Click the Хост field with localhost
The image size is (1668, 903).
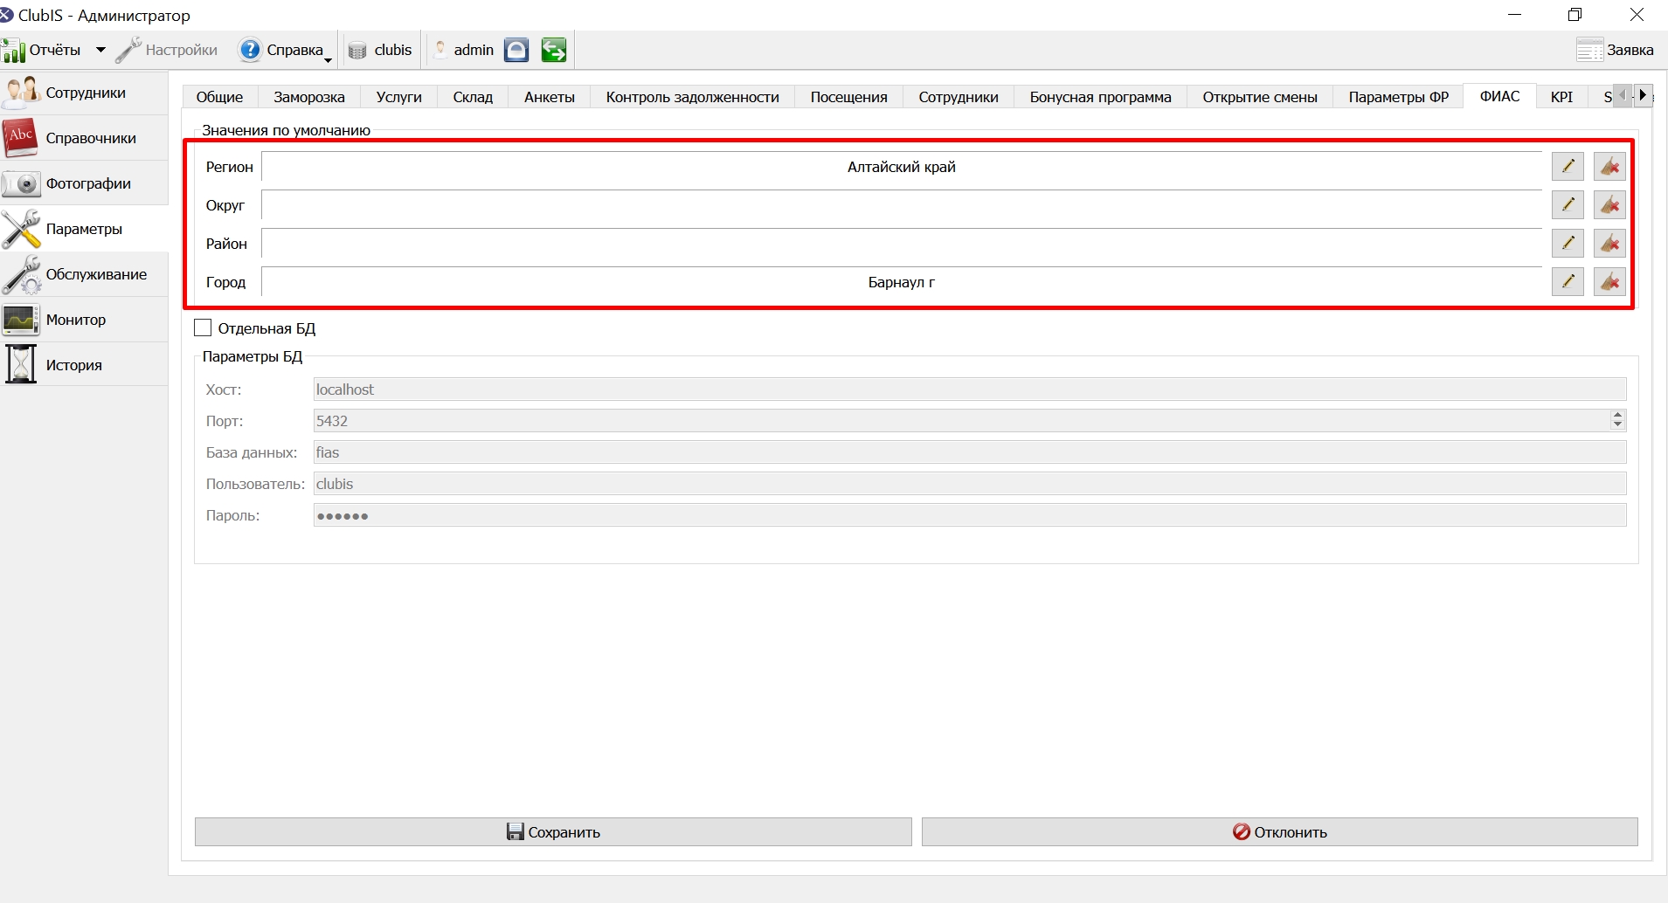970,389
